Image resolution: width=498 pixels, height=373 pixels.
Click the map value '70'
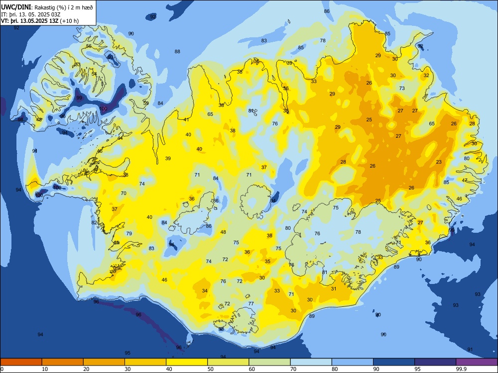coord(124,193)
